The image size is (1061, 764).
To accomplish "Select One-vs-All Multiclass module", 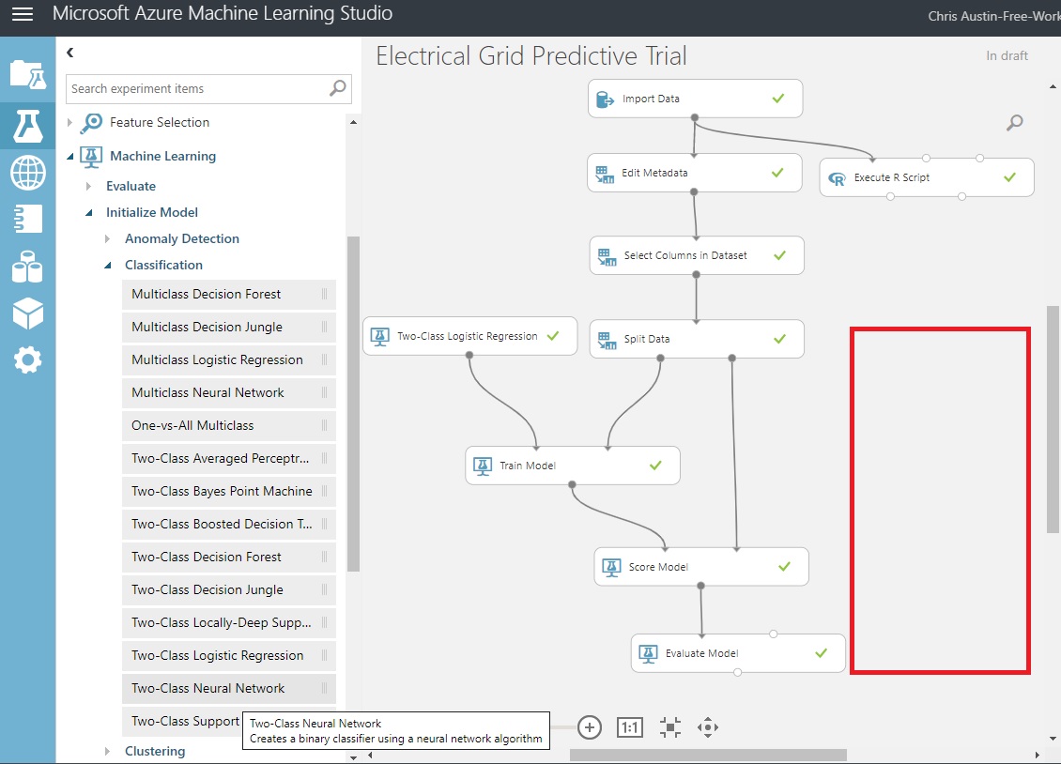I will pyautogui.click(x=229, y=426).
